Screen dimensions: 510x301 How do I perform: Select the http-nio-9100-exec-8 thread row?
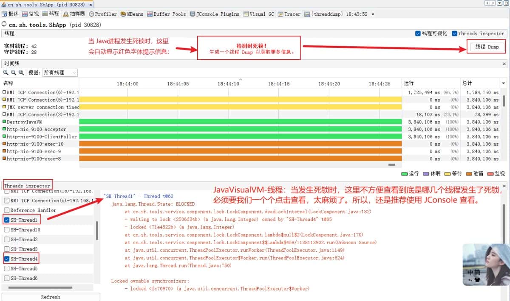coord(251,159)
